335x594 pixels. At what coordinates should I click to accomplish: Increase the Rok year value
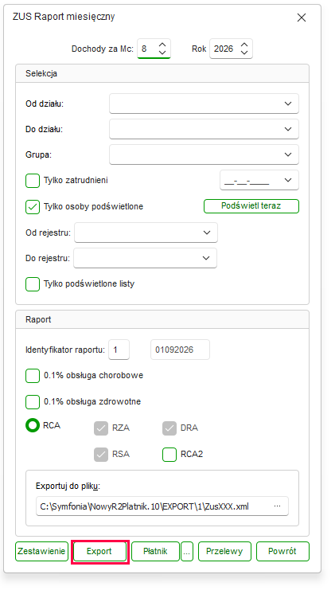[244, 45]
